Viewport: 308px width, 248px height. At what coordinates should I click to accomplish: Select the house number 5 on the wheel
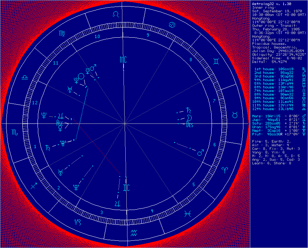tap(194, 185)
